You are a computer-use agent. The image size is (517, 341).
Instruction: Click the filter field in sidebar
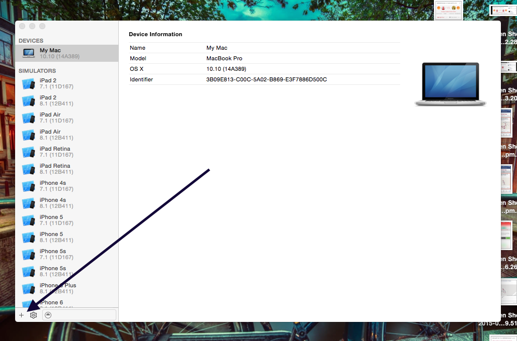click(80, 315)
